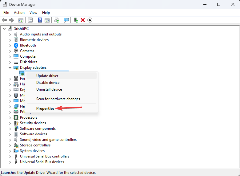Click the Universal Serial Bus controllers plug icon
240x176 pixels.
pos(16,156)
